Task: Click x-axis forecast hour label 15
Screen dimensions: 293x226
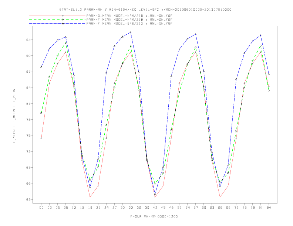Action: pos(82,208)
